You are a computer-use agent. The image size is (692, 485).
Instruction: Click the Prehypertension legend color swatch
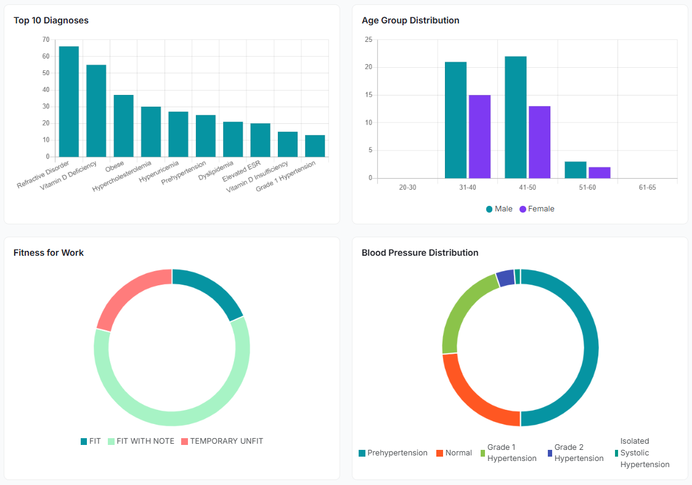point(362,453)
